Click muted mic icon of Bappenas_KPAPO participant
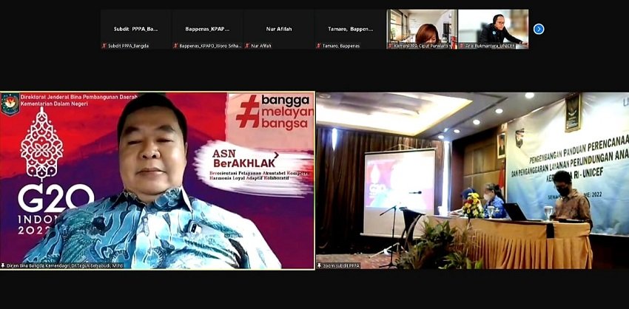Image resolution: width=629 pixels, height=309 pixels. point(175,46)
